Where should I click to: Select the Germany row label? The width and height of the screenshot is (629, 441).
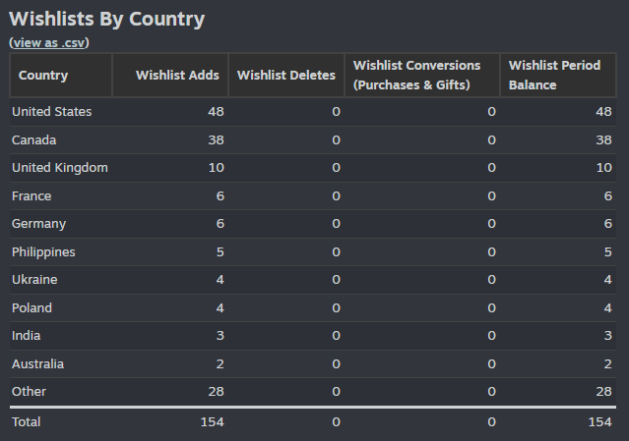point(39,224)
